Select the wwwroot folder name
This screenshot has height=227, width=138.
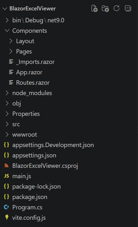[25, 135]
